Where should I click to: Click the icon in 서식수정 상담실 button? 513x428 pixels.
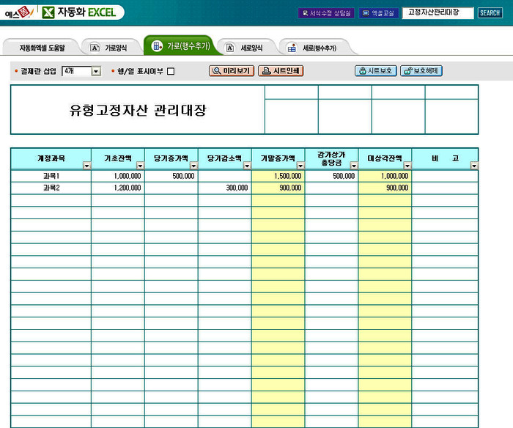click(305, 13)
